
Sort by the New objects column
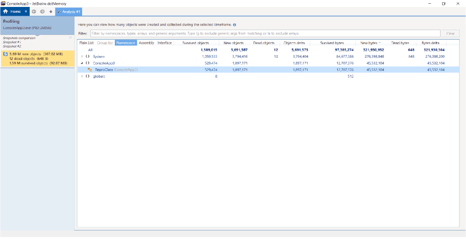[x=234, y=43]
